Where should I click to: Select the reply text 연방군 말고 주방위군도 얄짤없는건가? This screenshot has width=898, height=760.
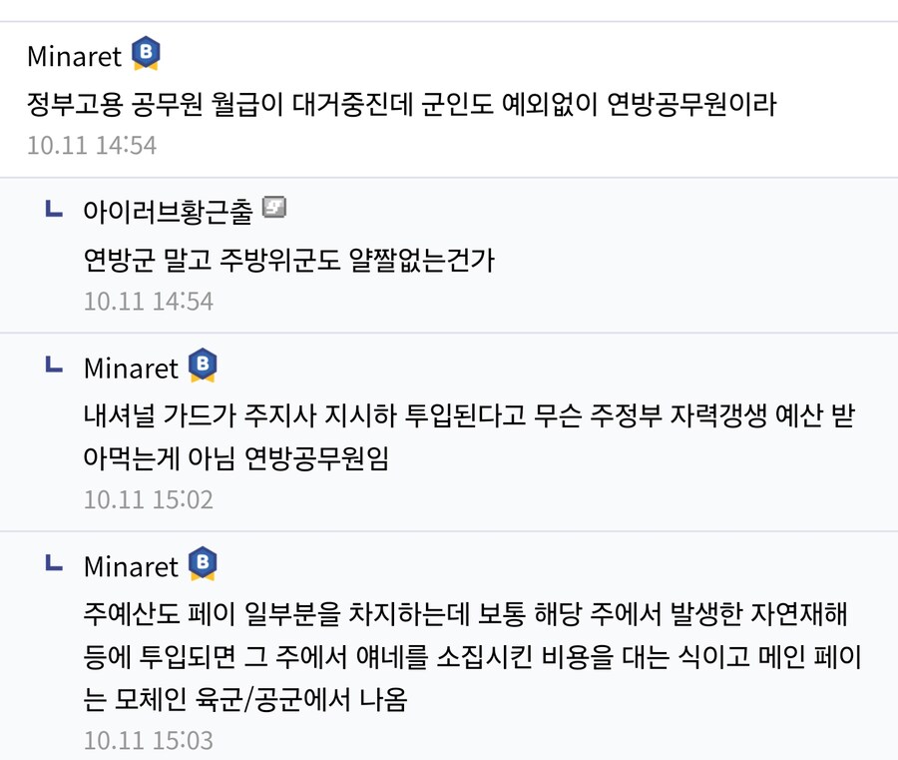click(x=289, y=260)
